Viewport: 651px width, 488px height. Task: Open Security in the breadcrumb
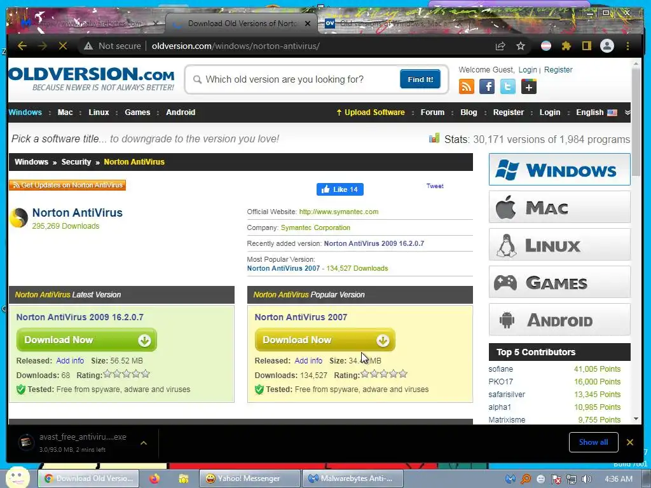[76, 162]
